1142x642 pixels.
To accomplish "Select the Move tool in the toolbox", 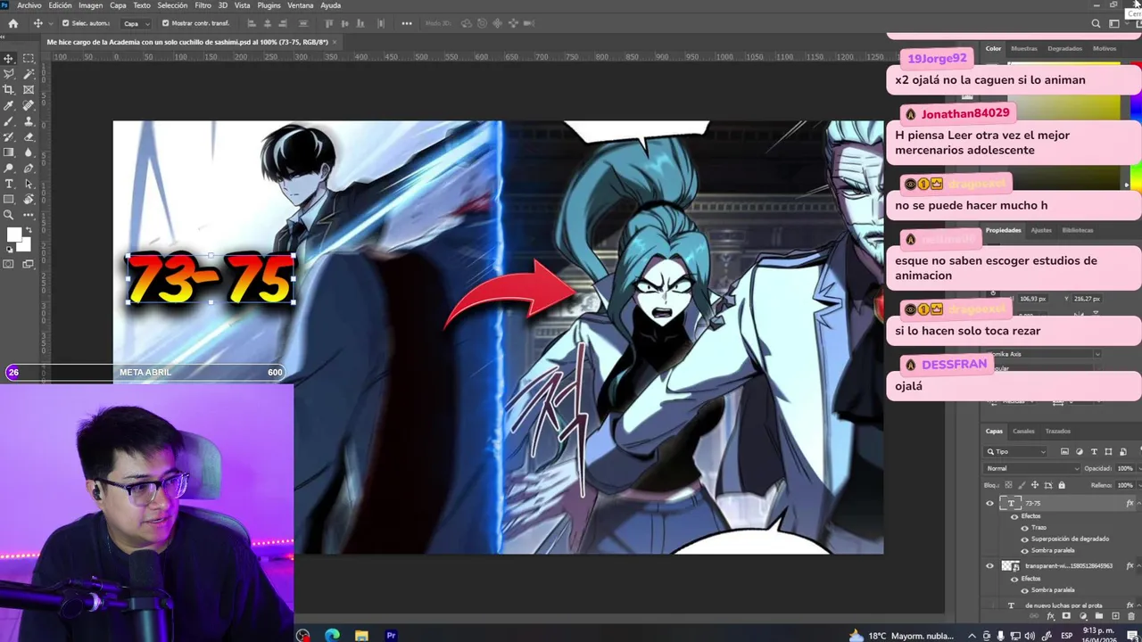I will pyautogui.click(x=8, y=58).
